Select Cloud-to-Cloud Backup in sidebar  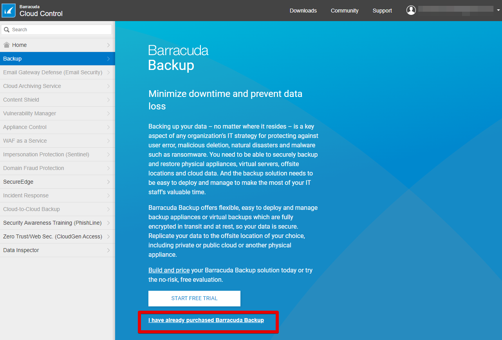pyautogui.click(x=58, y=209)
